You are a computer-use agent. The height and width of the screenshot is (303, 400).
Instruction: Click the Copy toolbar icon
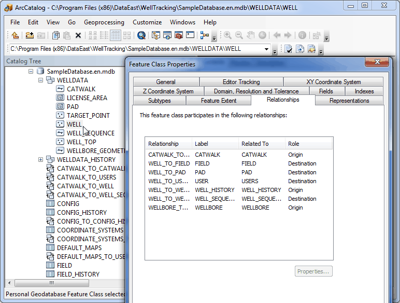55,35
